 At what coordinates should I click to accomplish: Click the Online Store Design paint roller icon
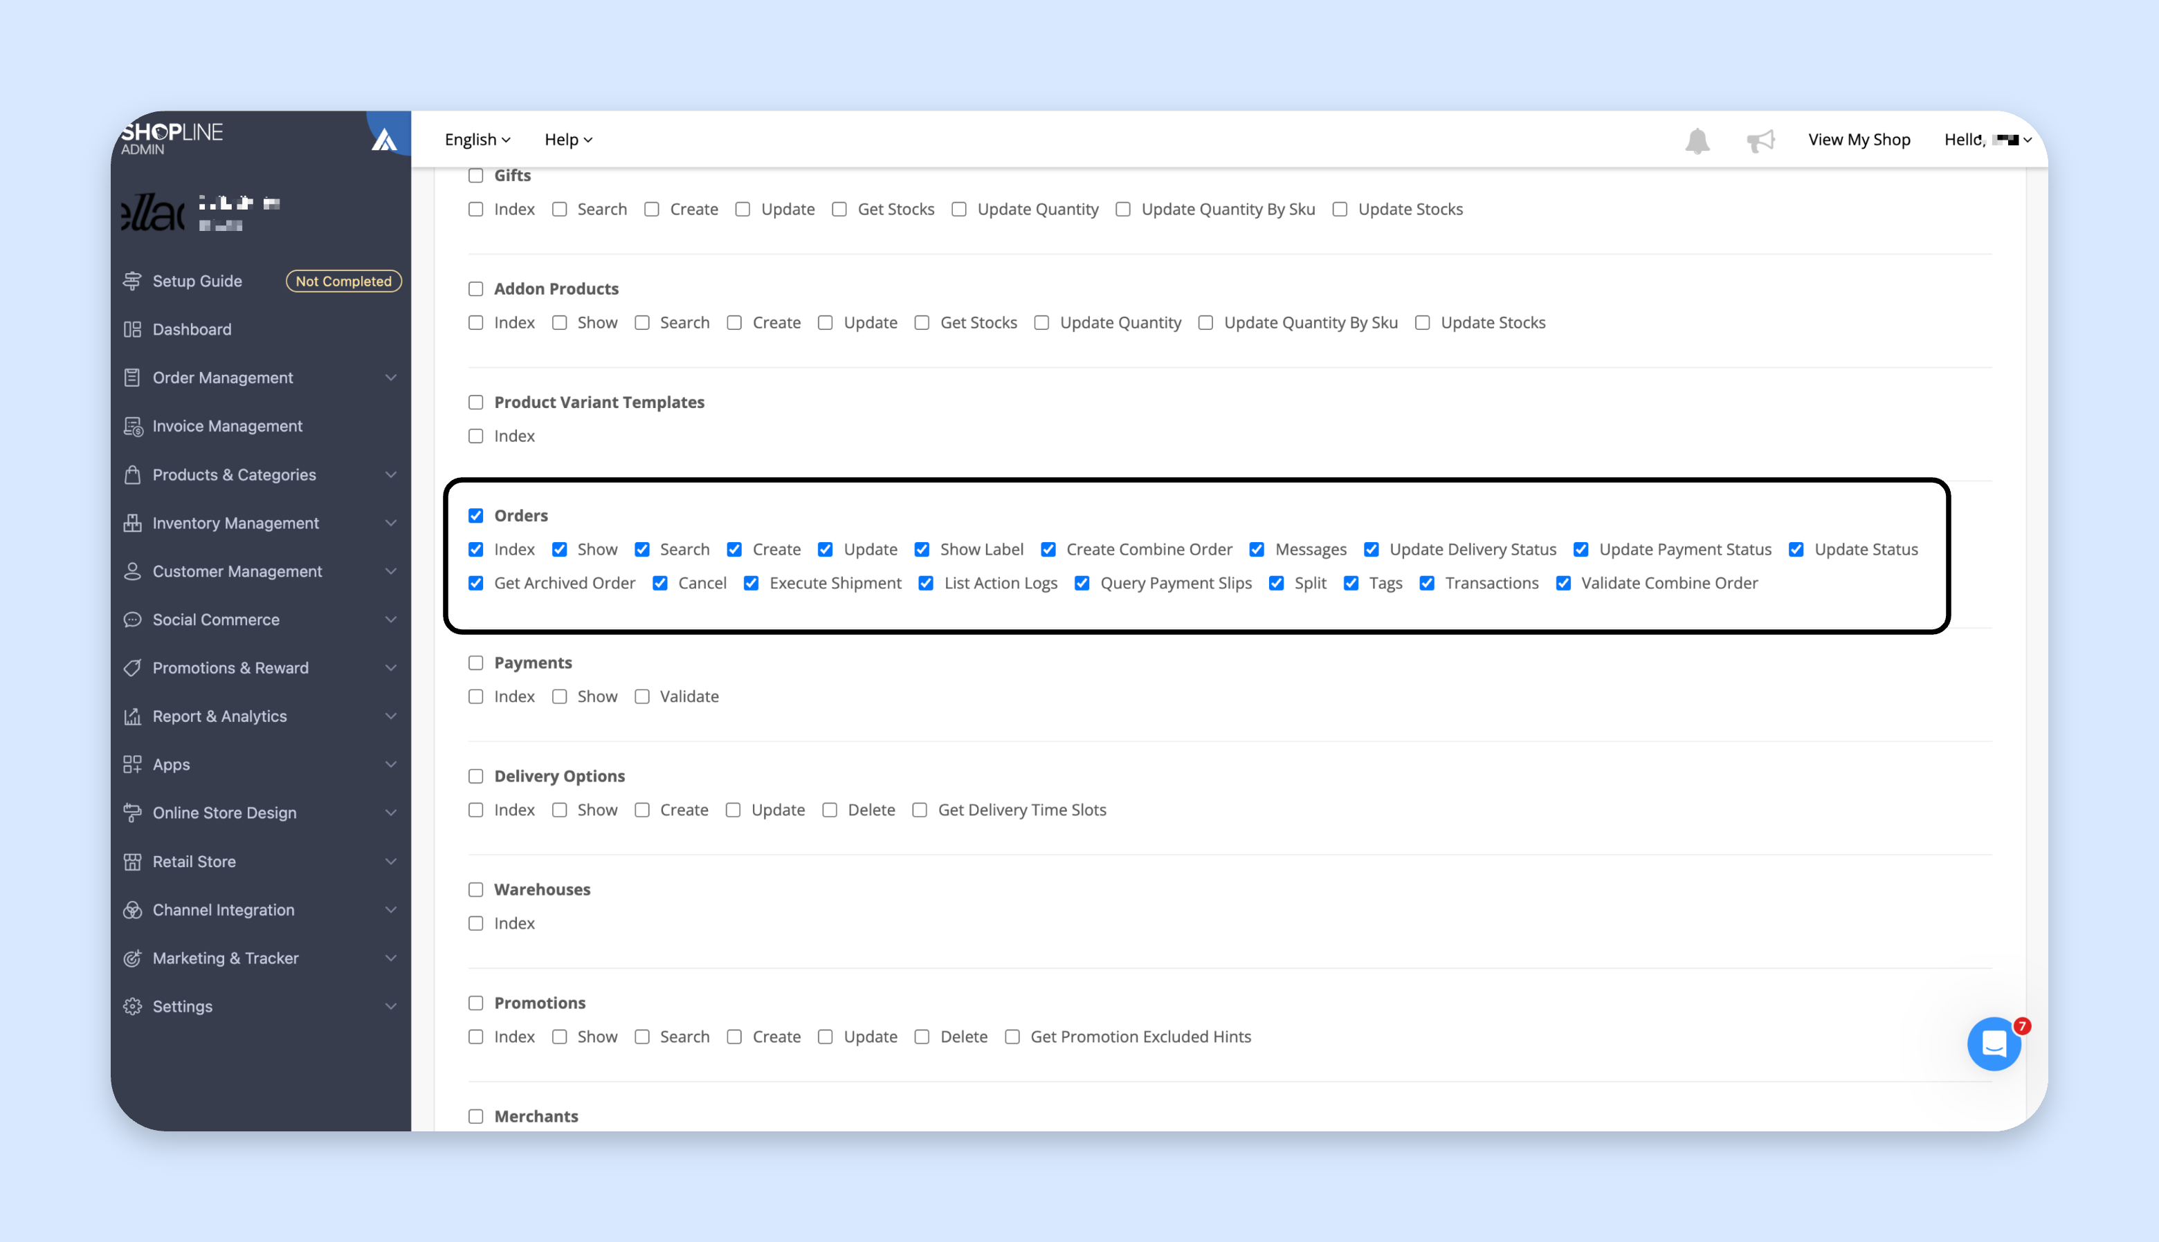pos(132,813)
